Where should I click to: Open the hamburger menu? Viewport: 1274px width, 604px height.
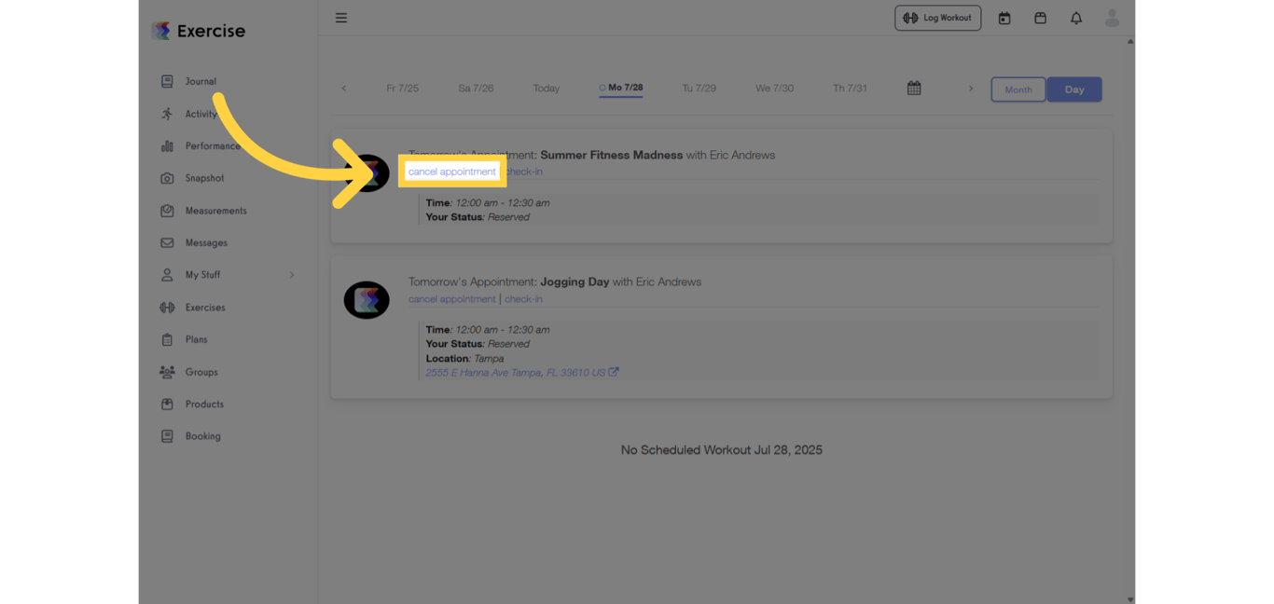click(x=341, y=17)
